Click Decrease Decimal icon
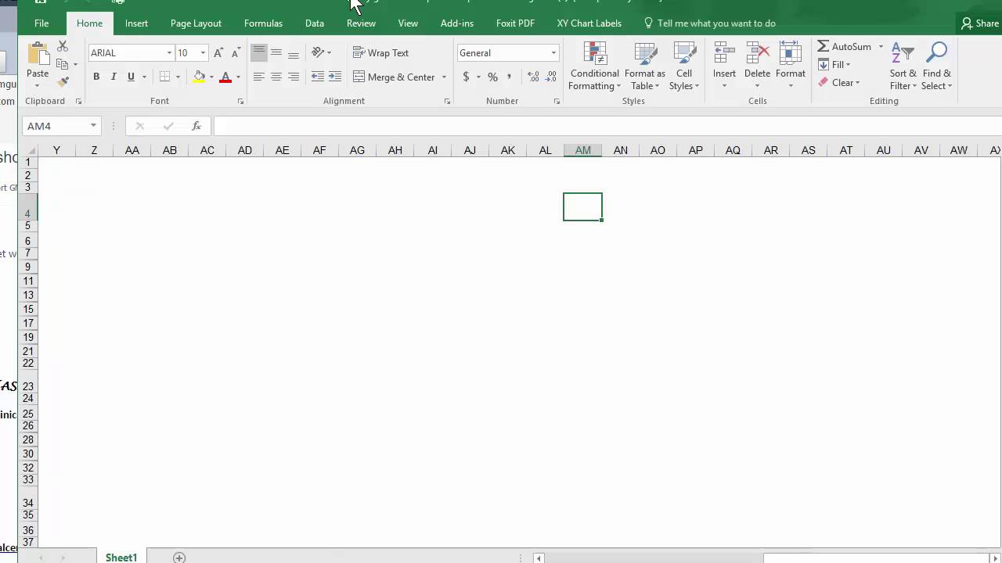 551,77
